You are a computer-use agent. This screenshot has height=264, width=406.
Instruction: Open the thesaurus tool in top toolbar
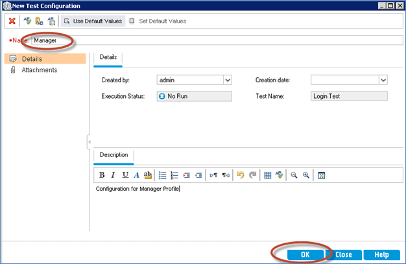pyautogui.click(x=39, y=21)
